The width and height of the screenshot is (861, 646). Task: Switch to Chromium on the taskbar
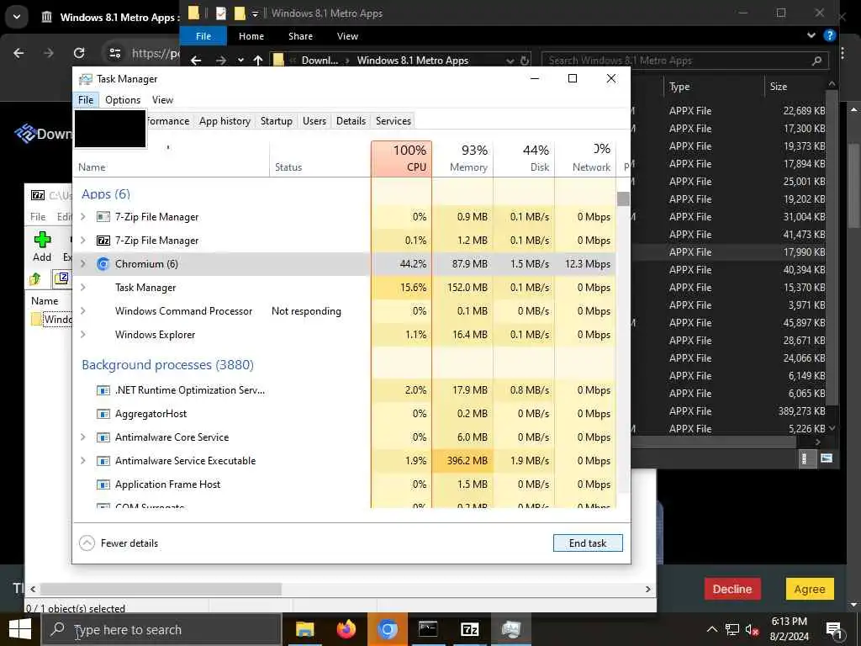(x=387, y=629)
